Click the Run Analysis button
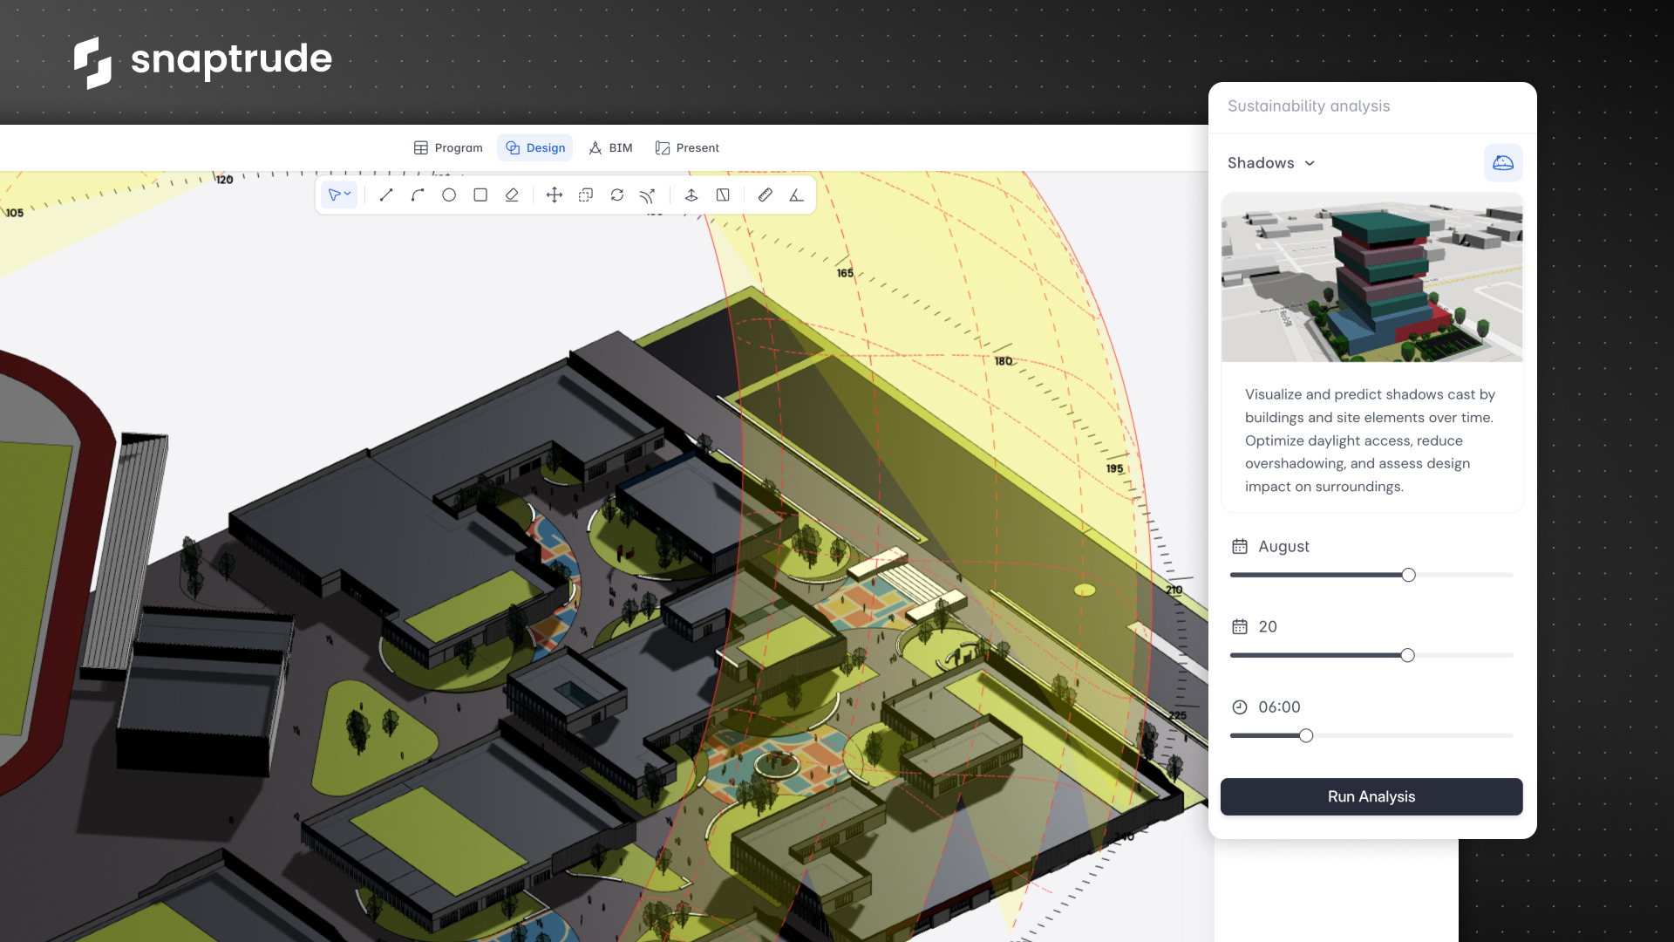 (x=1371, y=797)
